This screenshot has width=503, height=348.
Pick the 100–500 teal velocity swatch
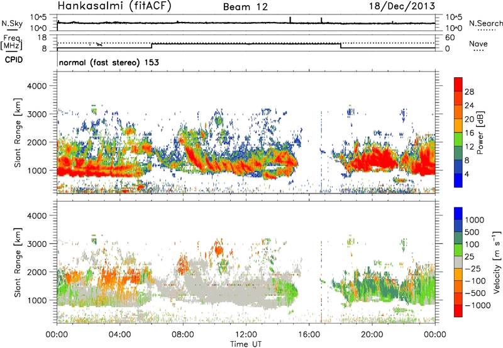(x=458, y=238)
